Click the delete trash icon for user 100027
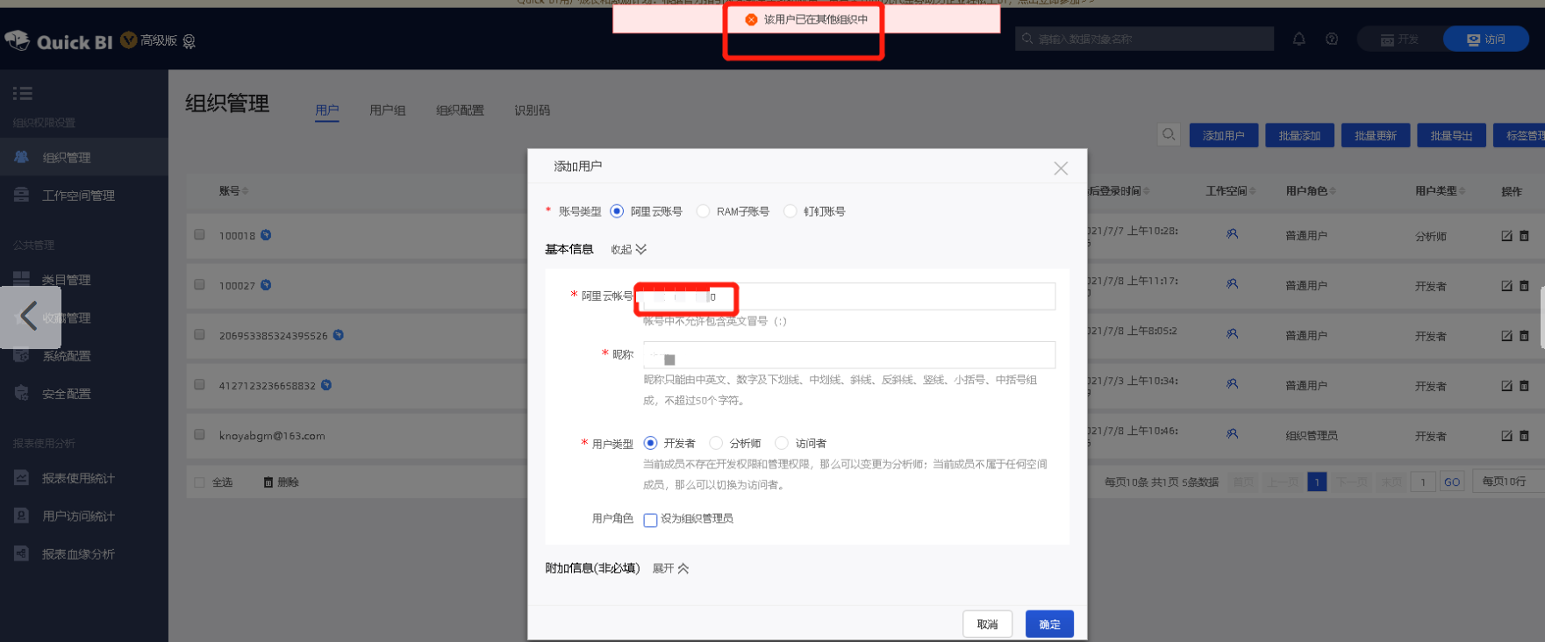Viewport: 1545px width, 642px height. (1524, 286)
